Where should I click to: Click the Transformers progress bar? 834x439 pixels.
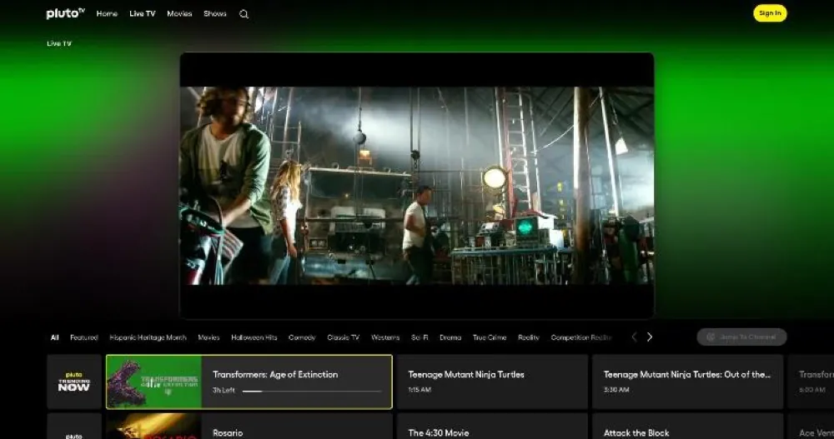coord(312,392)
